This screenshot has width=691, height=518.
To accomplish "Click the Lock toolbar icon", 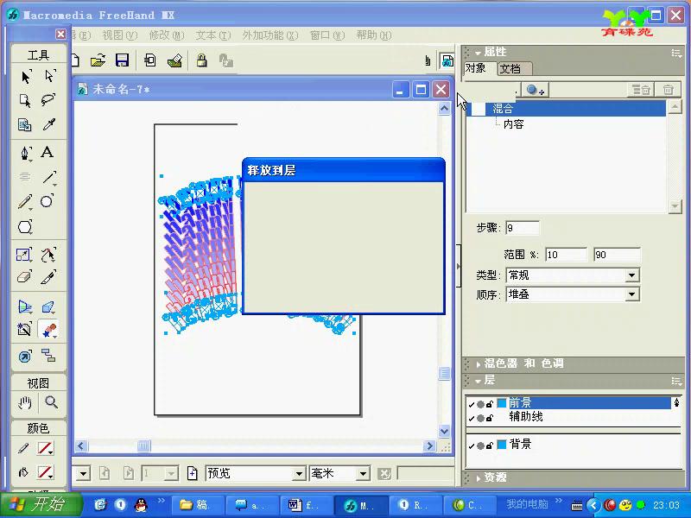I will pos(202,60).
